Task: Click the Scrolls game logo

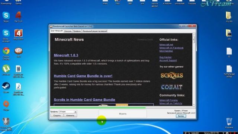Action: pos(172,76)
